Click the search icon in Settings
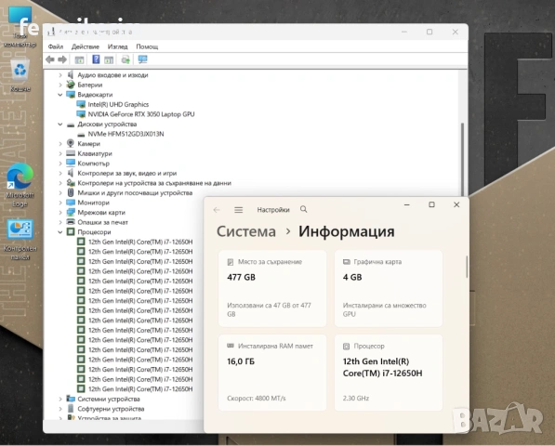 point(304,209)
